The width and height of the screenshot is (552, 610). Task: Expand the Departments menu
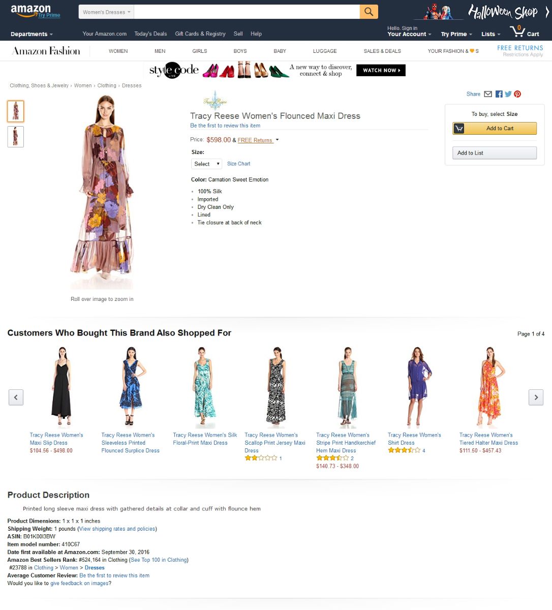32,34
